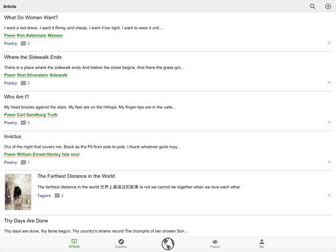Select the Poem tag under Invictus
336x252 pixels.
[10, 155]
